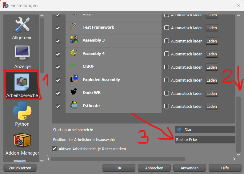Uncheck the enabled box for Dodo WB

58,93
